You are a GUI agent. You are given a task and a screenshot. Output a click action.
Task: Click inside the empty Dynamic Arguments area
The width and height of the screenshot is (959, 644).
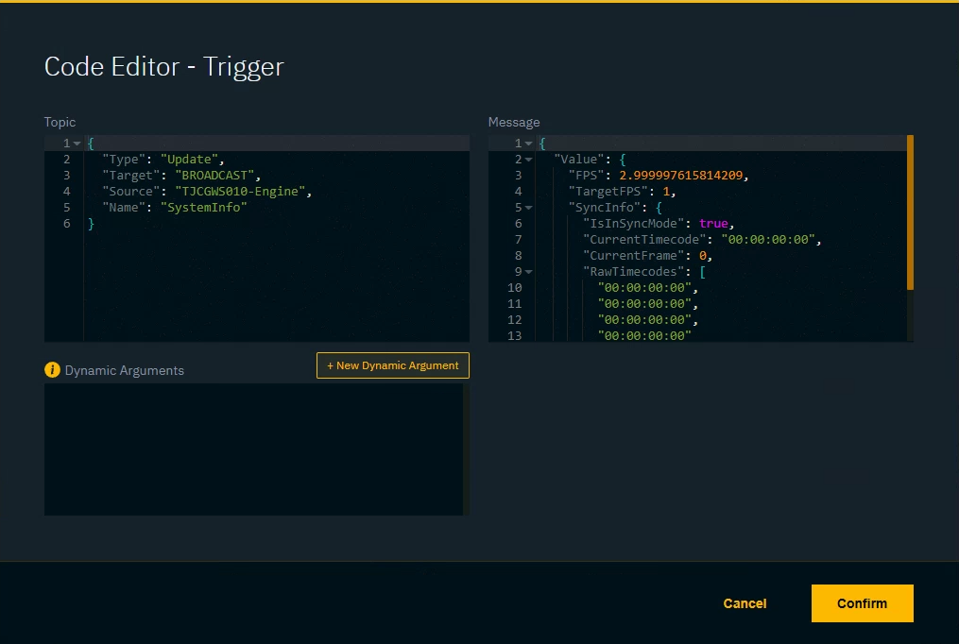(x=253, y=449)
